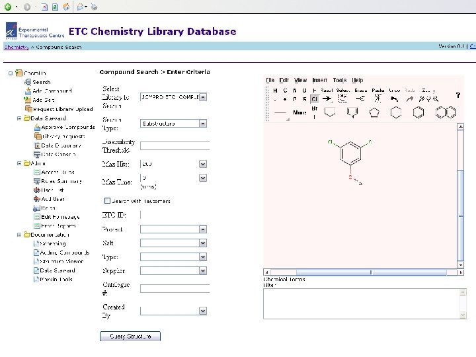Click sketcher horizontal scrollbar thumb
Screen dimensions: 476x357
[x=372, y=272]
